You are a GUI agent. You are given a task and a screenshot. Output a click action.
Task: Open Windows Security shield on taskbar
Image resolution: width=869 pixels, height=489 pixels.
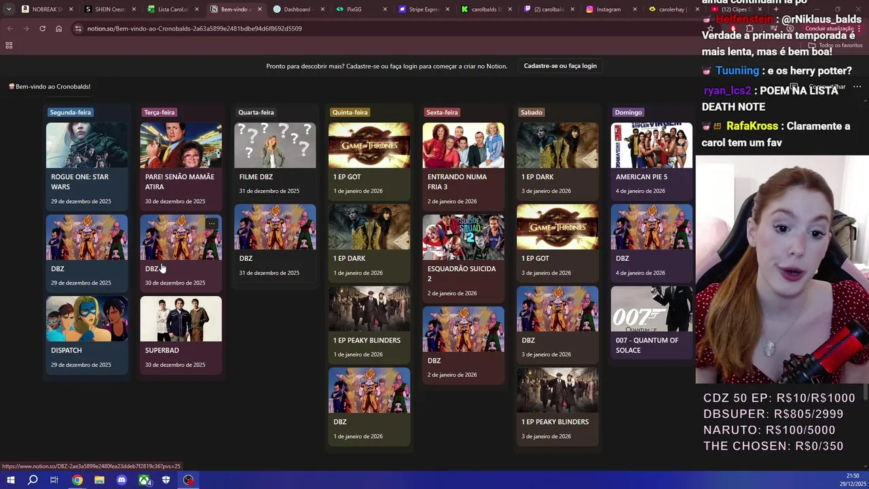click(166, 480)
